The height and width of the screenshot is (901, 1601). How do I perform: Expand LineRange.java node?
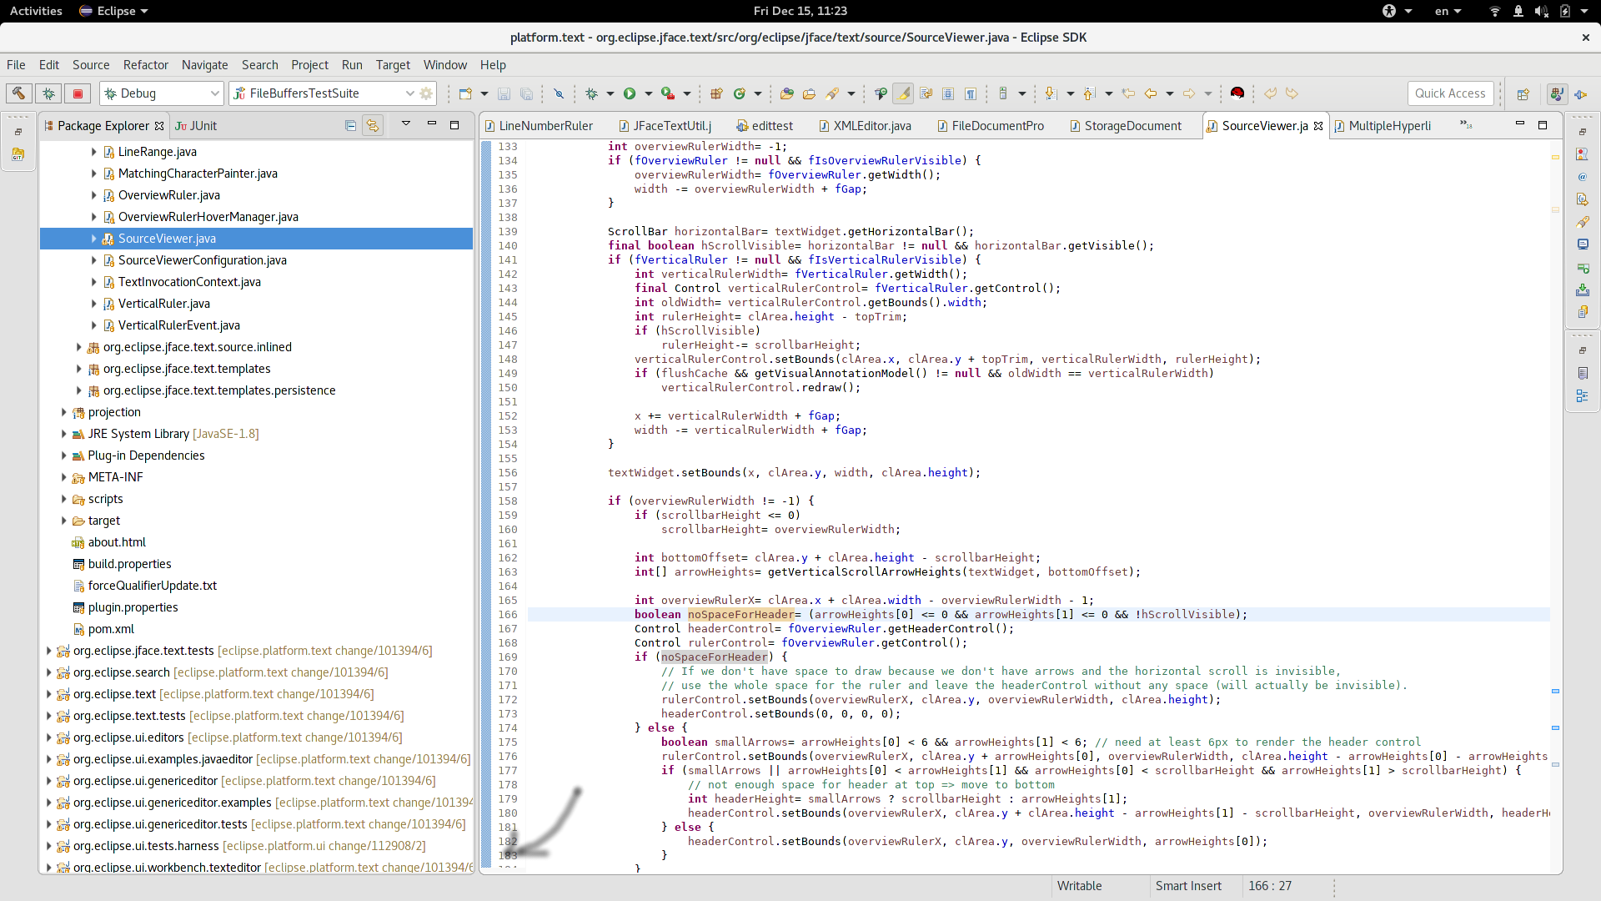93,152
